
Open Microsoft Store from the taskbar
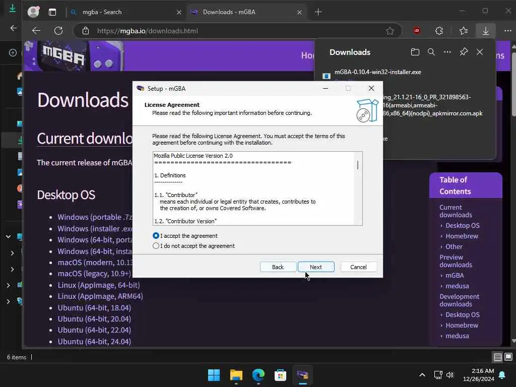pyautogui.click(x=280, y=375)
